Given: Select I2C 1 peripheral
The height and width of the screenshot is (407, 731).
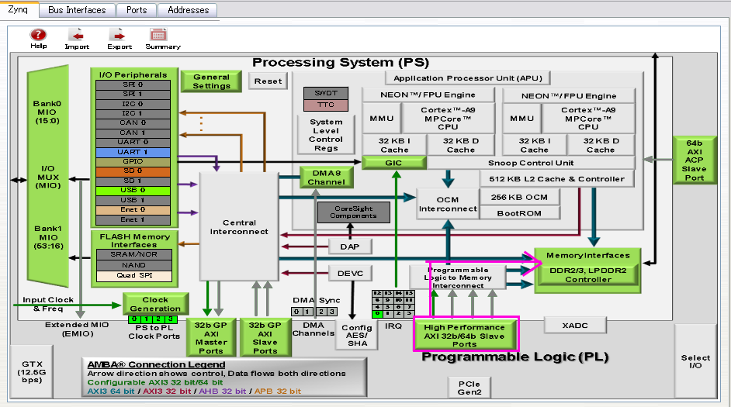Looking at the screenshot, I should (x=133, y=113).
